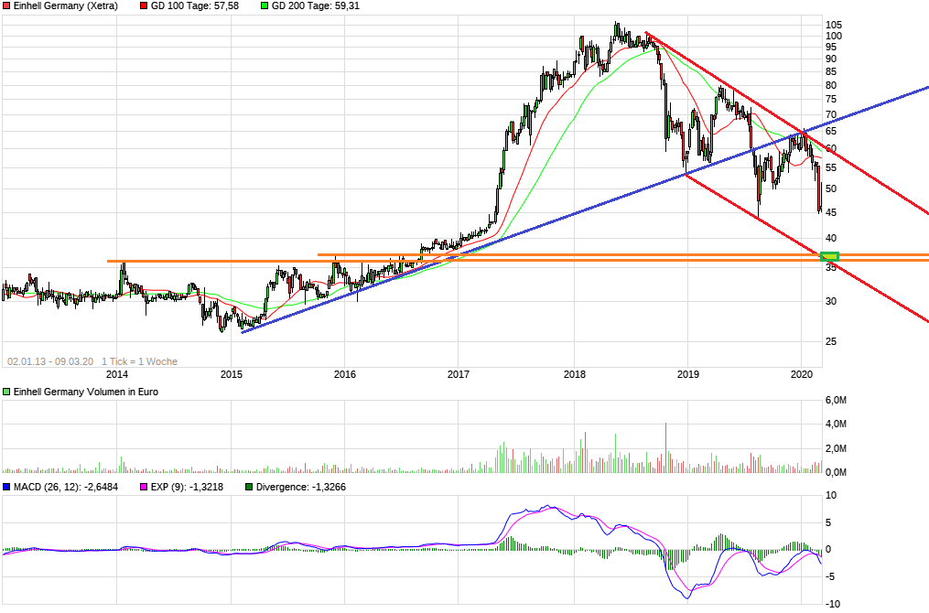Image resolution: width=929 pixels, height=613 pixels.
Task: Select the 'GD 200 Tage: 59,31' legend label
Action: 316,6
